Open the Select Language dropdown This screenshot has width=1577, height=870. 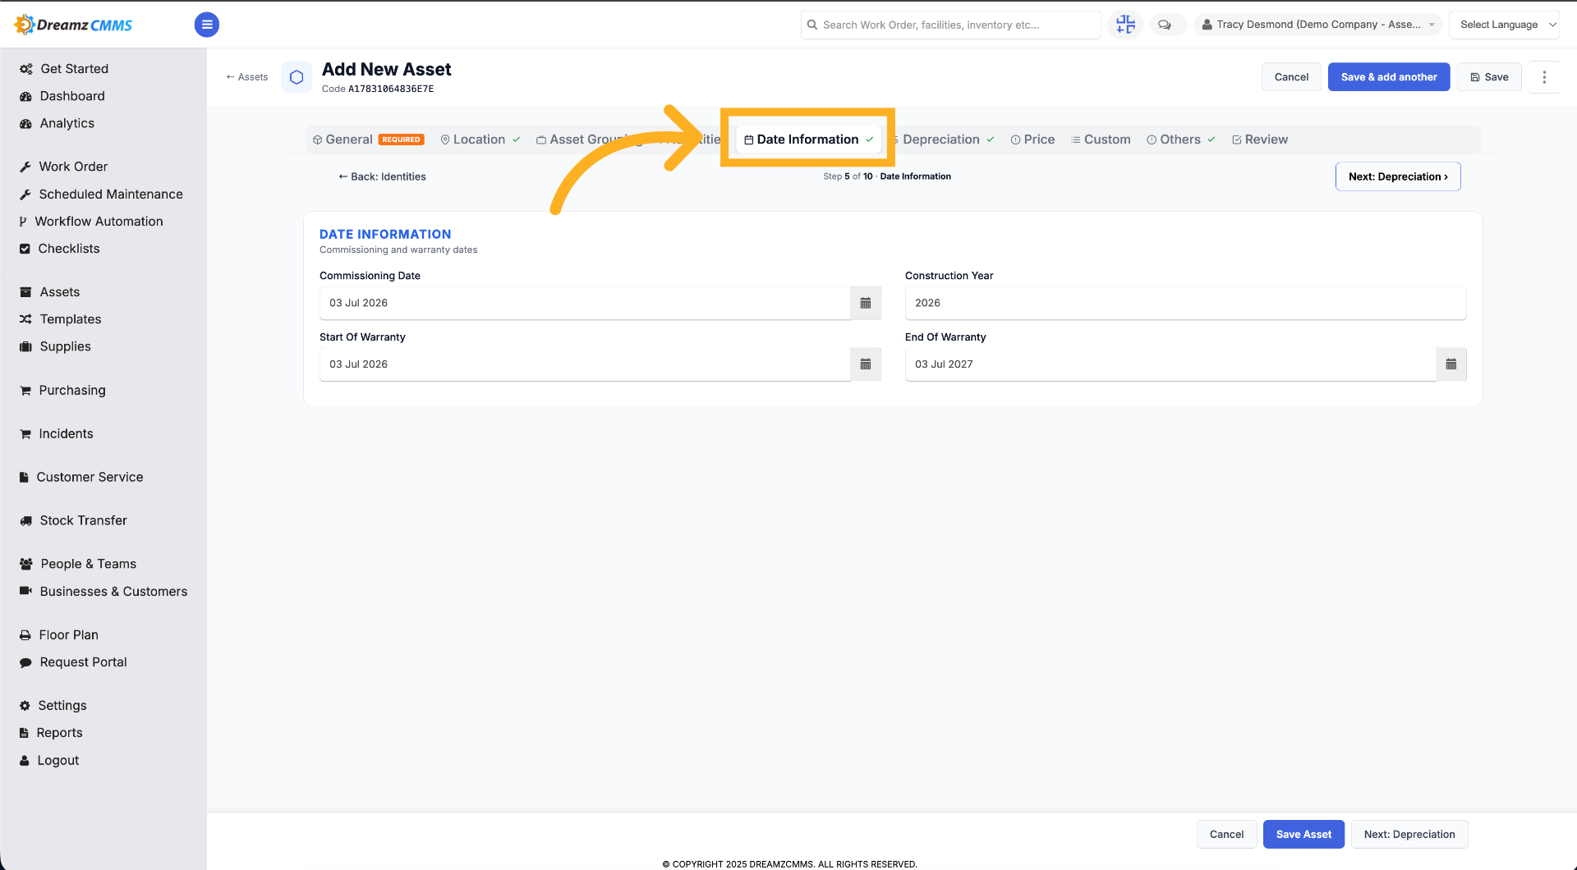(1504, 25)
